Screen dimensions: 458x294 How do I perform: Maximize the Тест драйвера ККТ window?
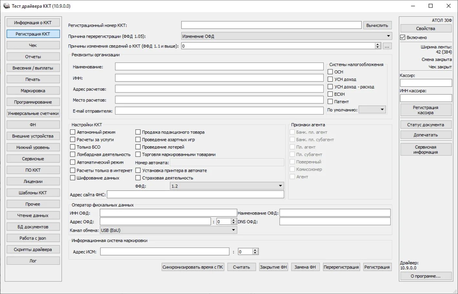tap(431, 6)
